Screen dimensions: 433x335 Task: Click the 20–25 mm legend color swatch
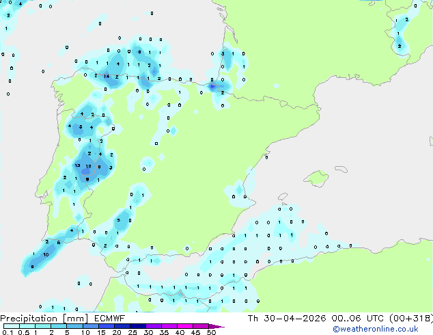122,326
